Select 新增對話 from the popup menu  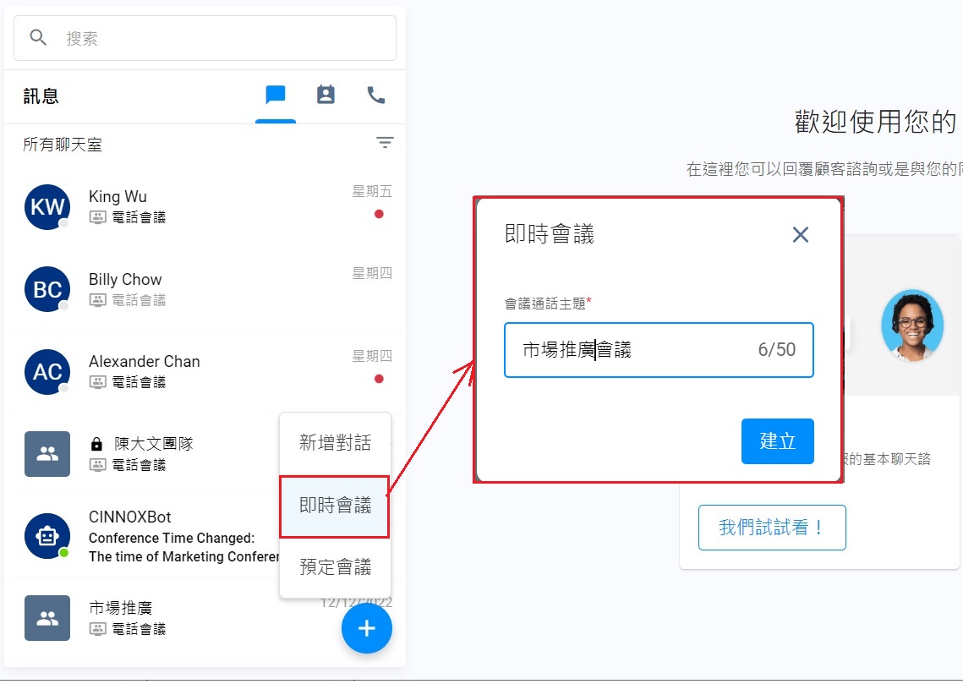point(336,443)
